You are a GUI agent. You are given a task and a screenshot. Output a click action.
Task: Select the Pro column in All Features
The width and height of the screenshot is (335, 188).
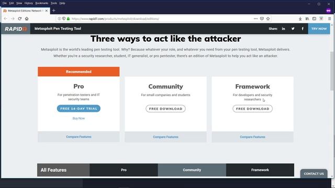[x=124, y=170]
